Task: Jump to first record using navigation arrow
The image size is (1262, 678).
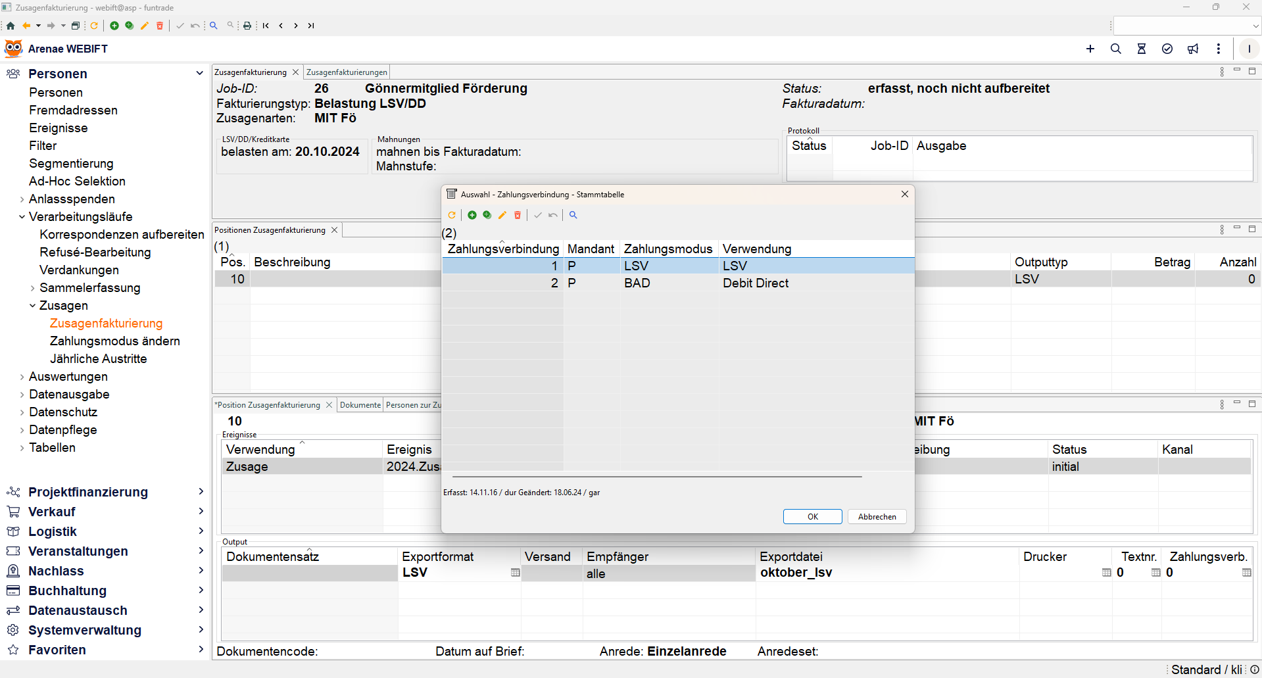Action: tap(266, 26)
